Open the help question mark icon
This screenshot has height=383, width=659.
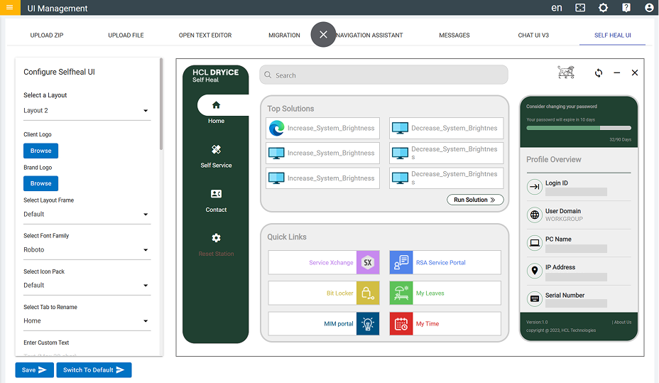point(626,8)
